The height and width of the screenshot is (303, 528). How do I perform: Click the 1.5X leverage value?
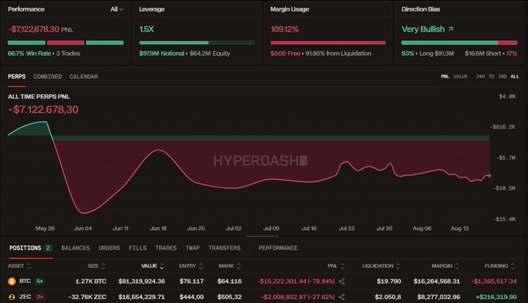coord(147,29)
